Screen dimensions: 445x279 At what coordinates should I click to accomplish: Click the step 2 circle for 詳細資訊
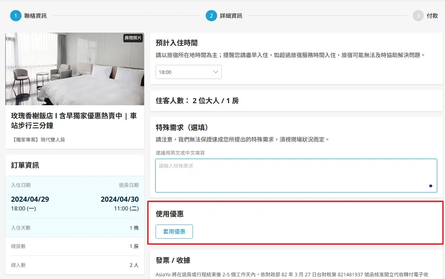pyautogui.click(x=211, y=16)
